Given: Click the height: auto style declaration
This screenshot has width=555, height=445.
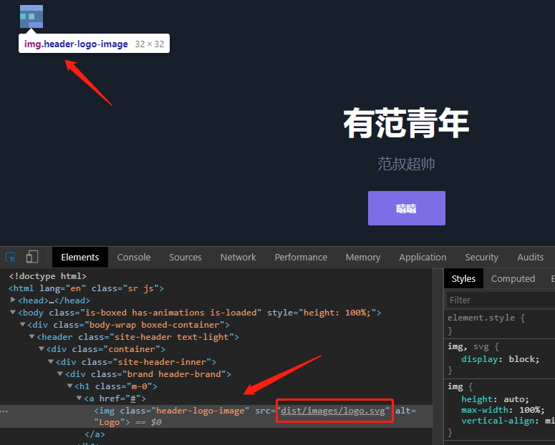Looking at the screenshot, I should (495, 399).
